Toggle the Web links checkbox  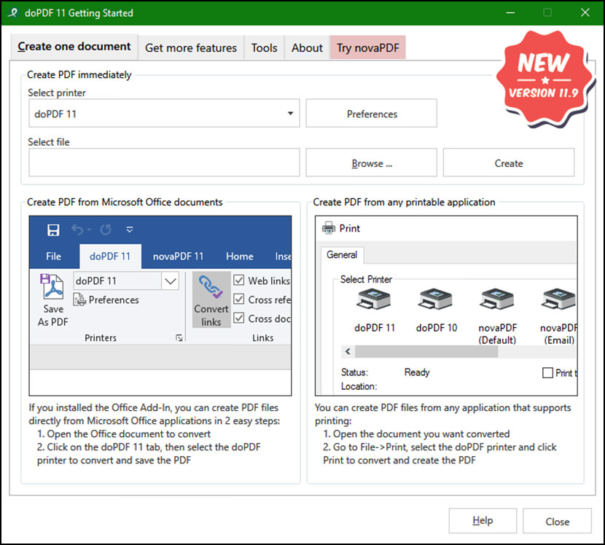pyautogui.click(x=238, y=280)
